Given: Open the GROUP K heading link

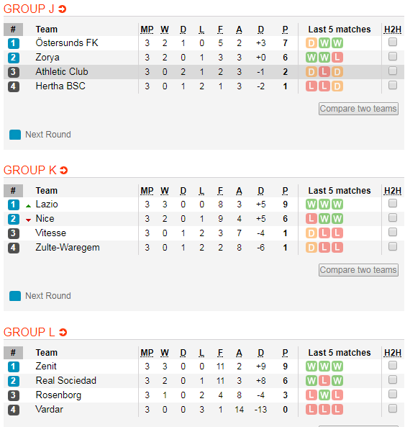Looking at the screenshot, I should [30, 170].
